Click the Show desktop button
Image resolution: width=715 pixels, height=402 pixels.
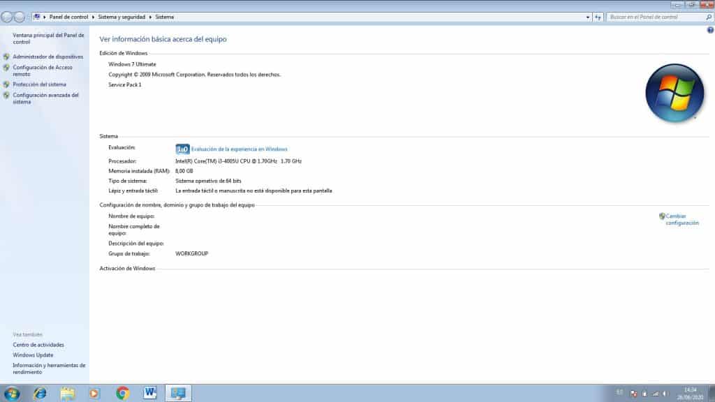tap(712, 394)
